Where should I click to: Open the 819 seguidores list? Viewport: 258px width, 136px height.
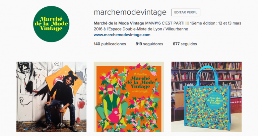point(149,44)
